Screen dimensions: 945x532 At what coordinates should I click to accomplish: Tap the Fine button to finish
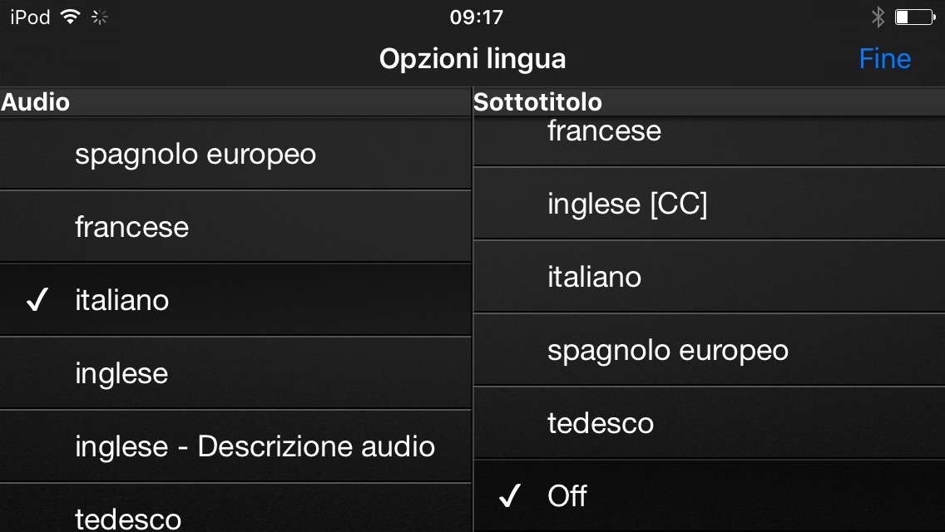point(884,59)
